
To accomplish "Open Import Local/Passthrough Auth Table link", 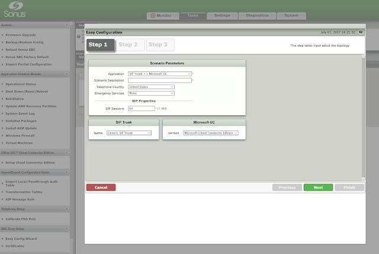I will [31, 183].
